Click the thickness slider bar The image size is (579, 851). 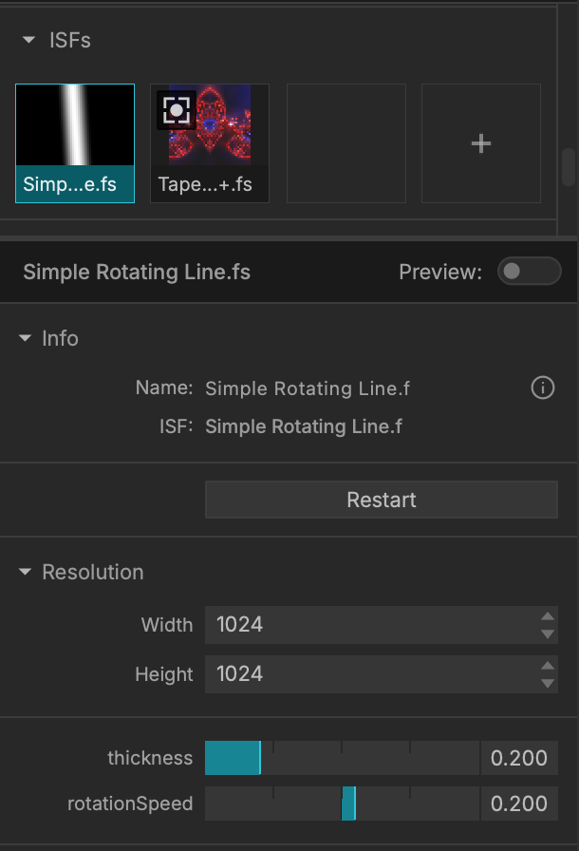pyautogui.click(x=342, y=758)
